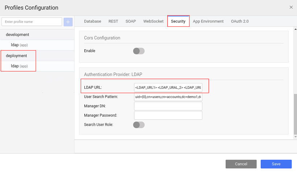This screenshot has width=297, height=174.
Task: Open the SOAP tab
Action: coord(131,21)
